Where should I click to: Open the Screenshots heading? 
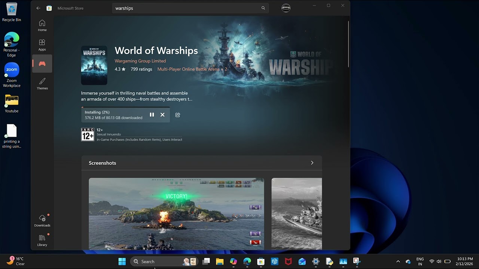pos(103,163)
